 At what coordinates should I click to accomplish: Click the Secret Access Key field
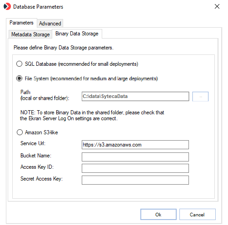135,180
